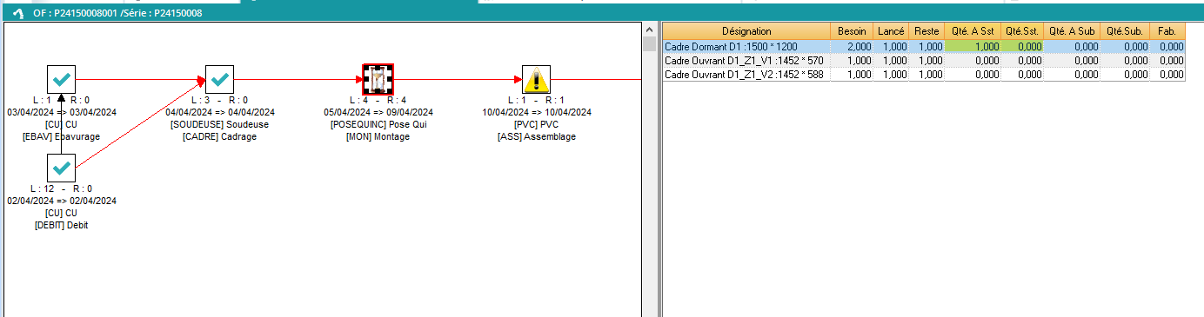Click the Qté. A Sub column header
The image size is (1204, 317).
pyautogui.click(x=1071, y=31)
